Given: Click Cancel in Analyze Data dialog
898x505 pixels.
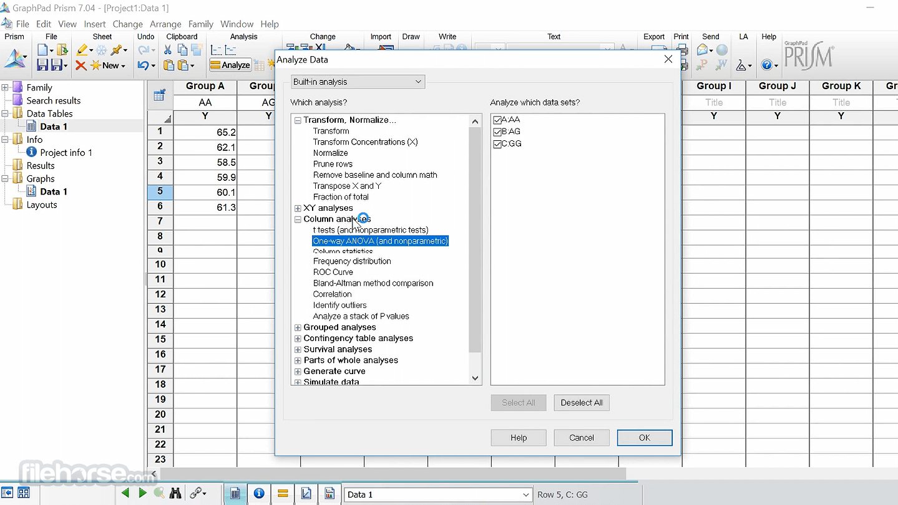Looking at the screenshot, I should (582, 438).
